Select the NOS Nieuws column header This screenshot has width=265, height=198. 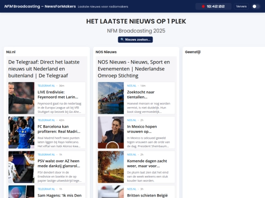click(106, 52)
